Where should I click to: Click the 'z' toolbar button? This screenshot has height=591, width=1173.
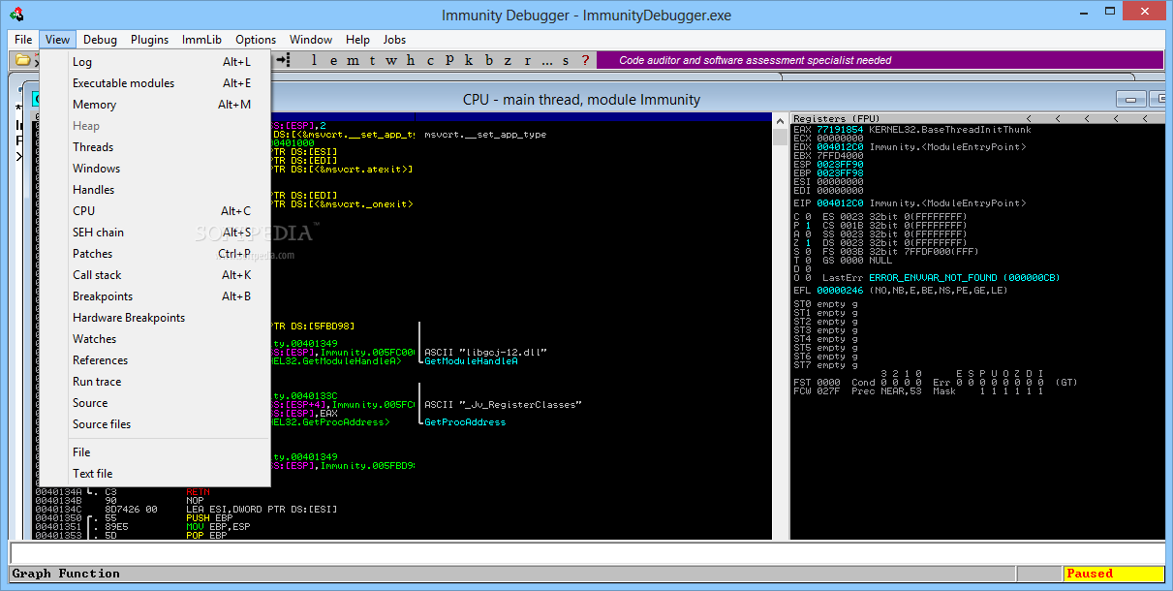508,60
